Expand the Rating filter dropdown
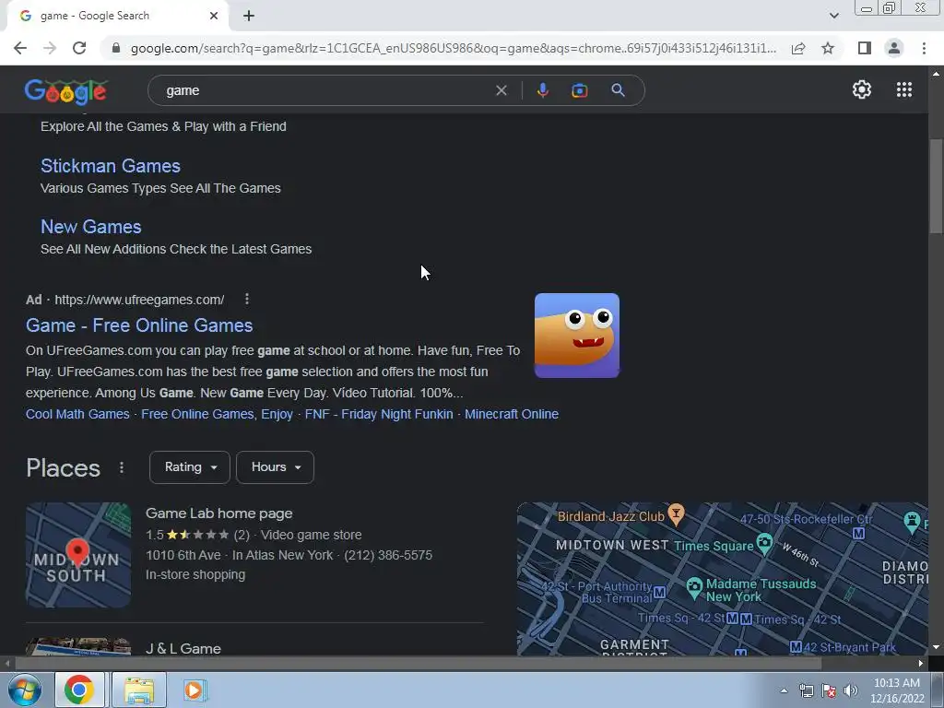The height and width of the screenshot is (708, 944). (190, 467)
